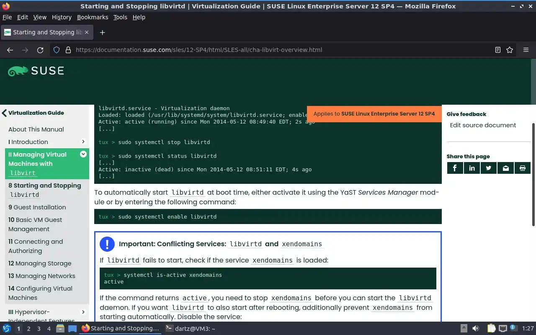Image resolution: width=536 pixels, height=335 pixels.
Task: Share this page on LinkedIn
Action: click(472, 168)
